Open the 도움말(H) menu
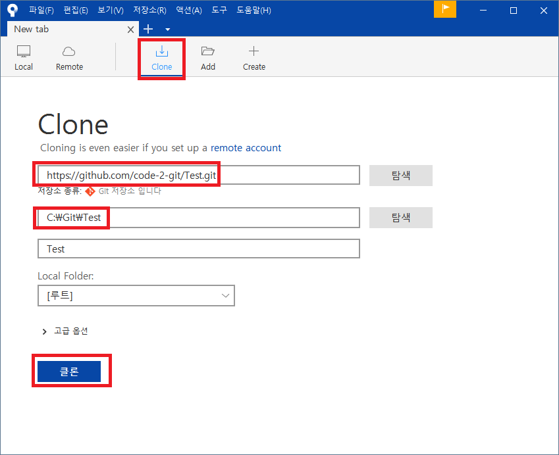 click(254, 10)
